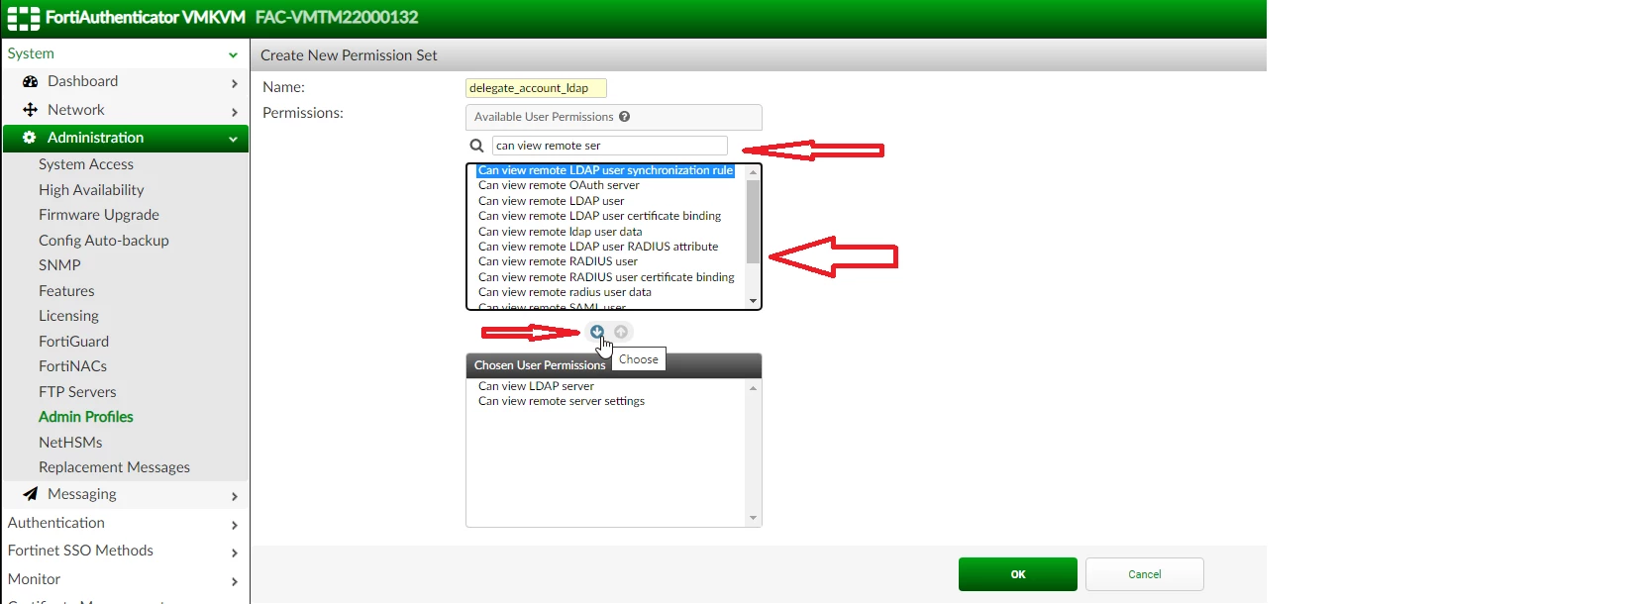Screen dimensions: 1646x604
Task: Open FortiGuard page
Action: (73, 342)
